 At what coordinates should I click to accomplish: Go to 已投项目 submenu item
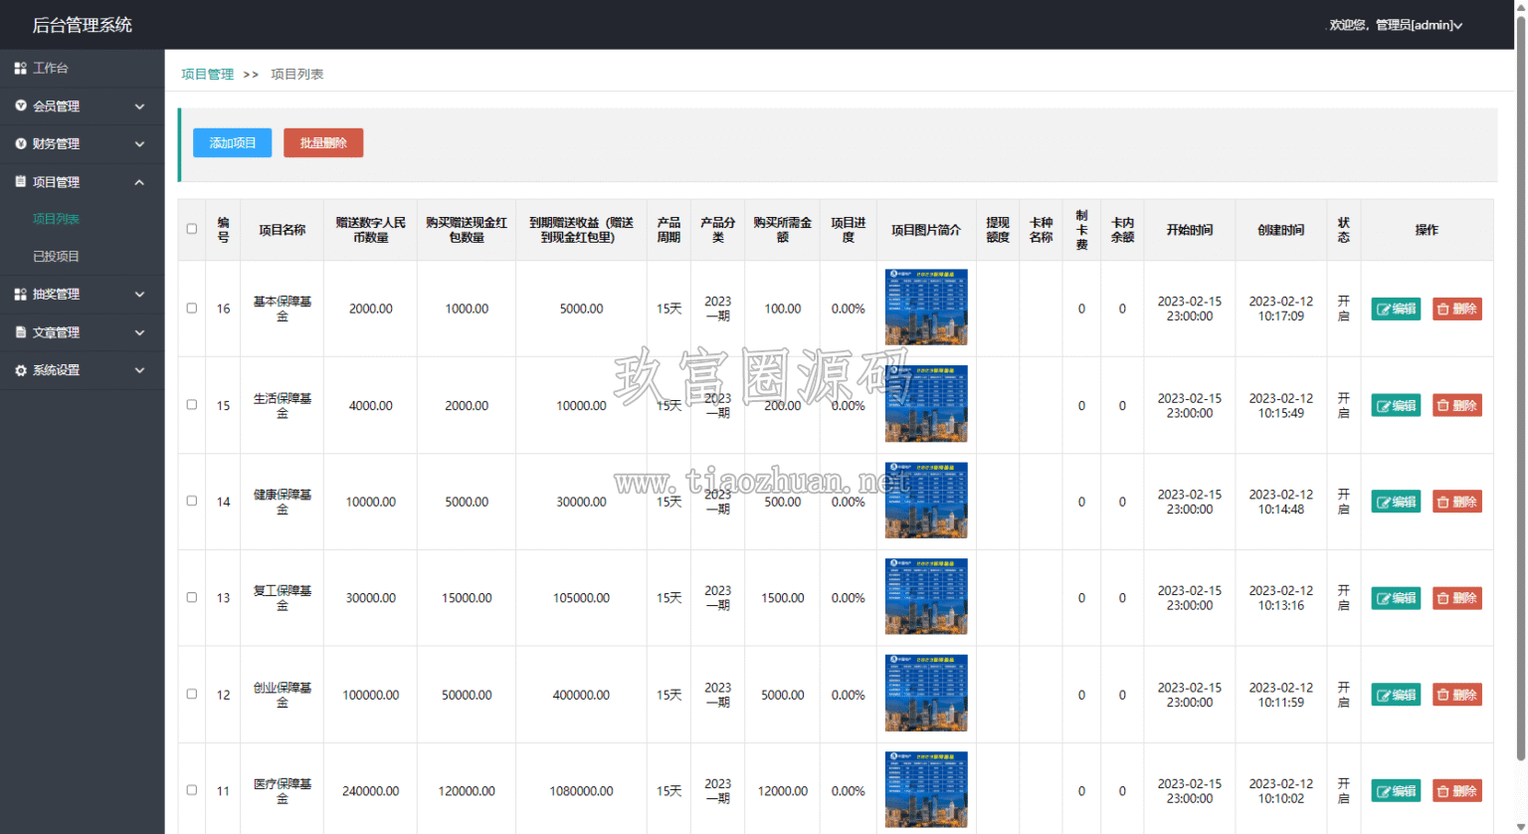click(x=56, y=256)
